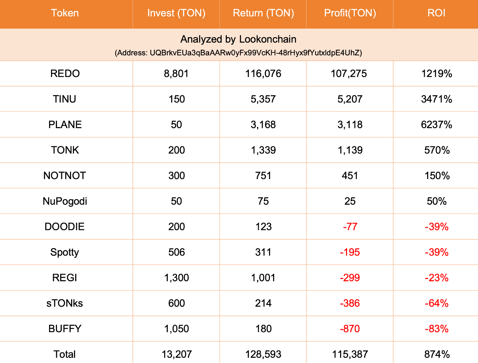Click the REDO token cell
The image size is (478, 363).
click(65, 74)
